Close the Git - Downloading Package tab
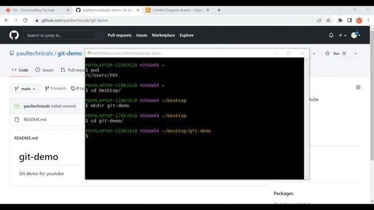The image size is (374, 210). [68, 10]
